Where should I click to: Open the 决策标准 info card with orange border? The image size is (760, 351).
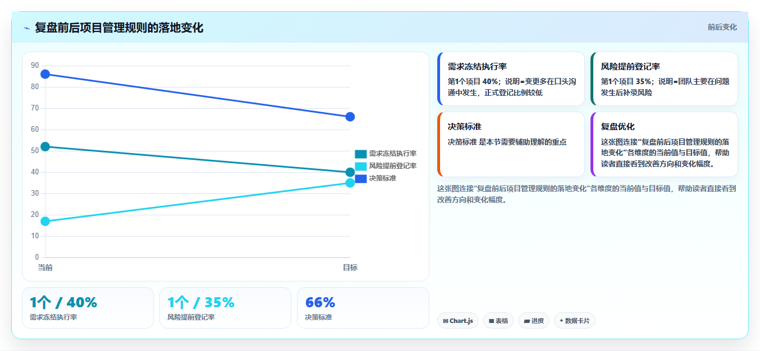511,145
